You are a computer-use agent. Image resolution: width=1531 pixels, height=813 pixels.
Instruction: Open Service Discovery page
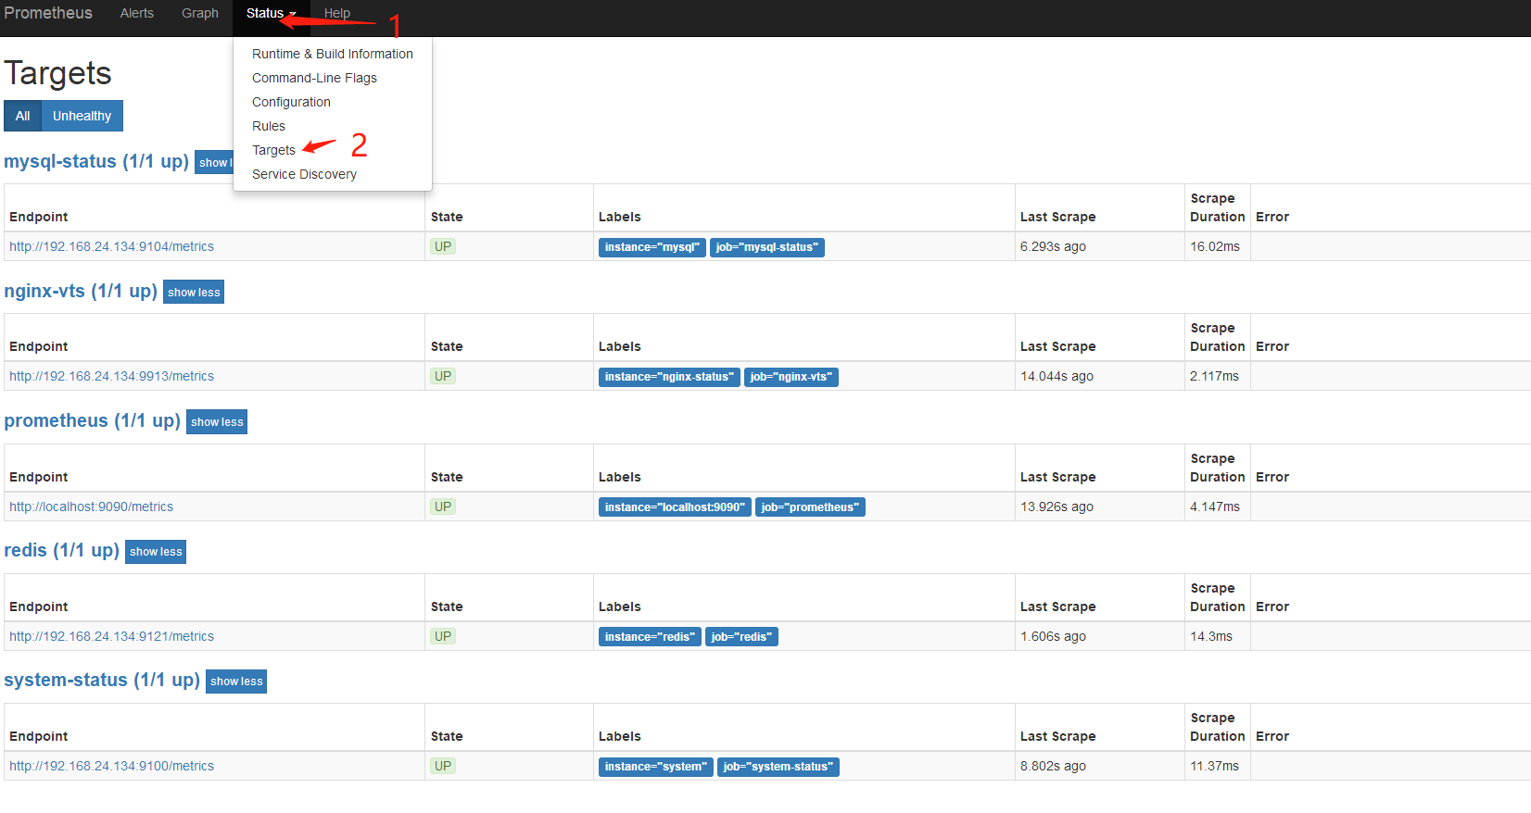[304, 174]
